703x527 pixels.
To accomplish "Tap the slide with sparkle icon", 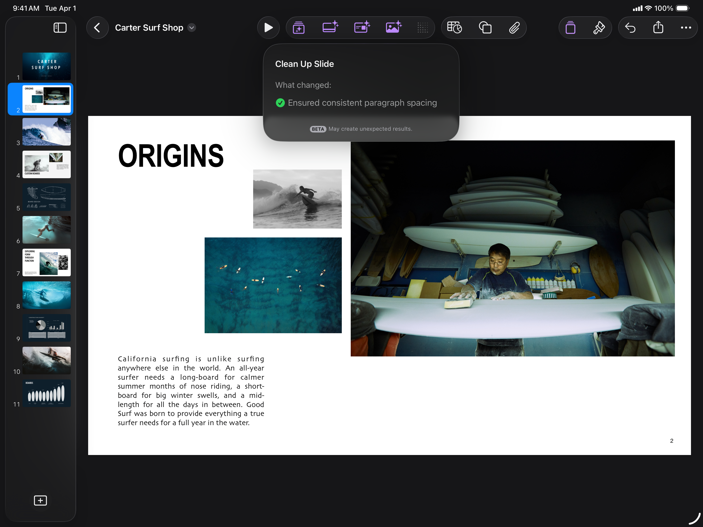I will (330, 27).
